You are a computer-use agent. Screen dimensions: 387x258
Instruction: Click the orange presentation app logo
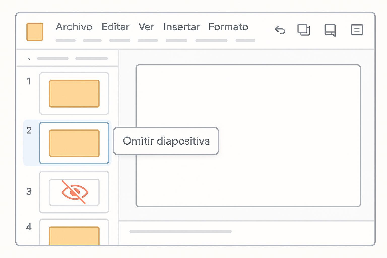(x=35, y=32)
